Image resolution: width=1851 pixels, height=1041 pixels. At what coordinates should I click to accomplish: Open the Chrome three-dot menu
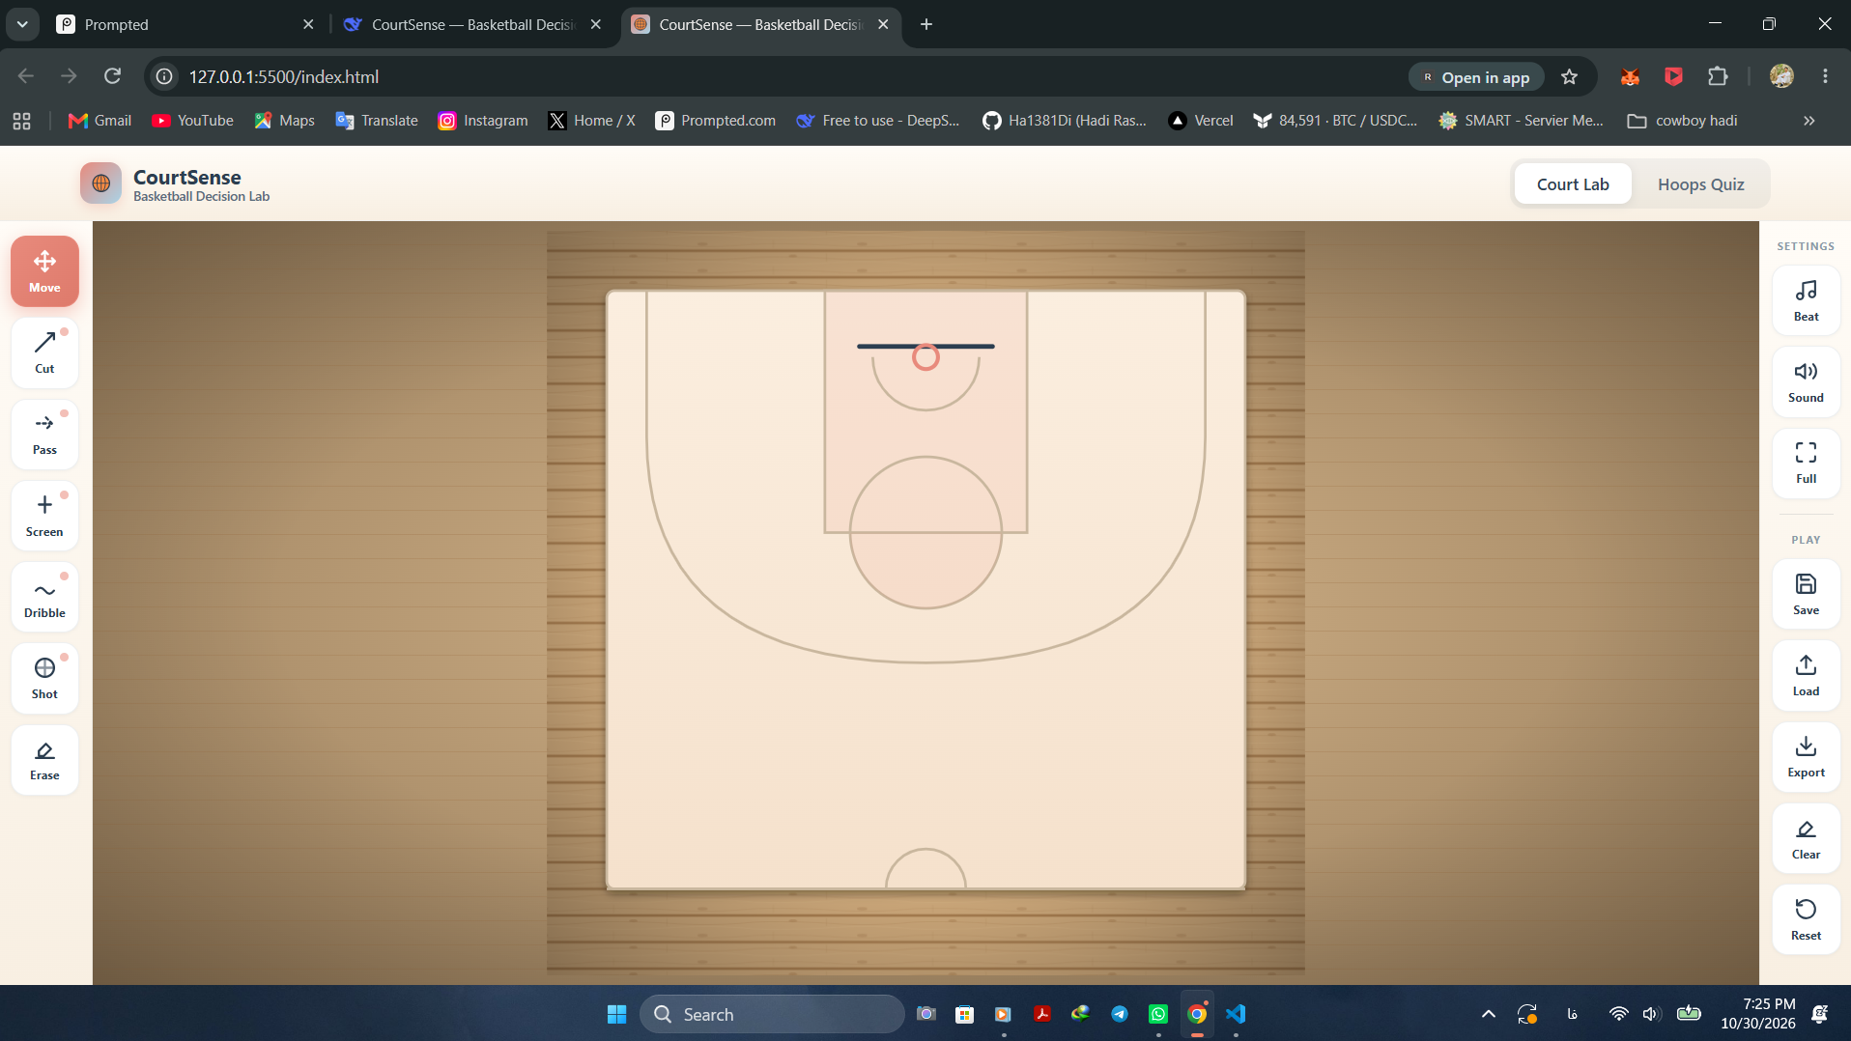(x=1825, y=76)
